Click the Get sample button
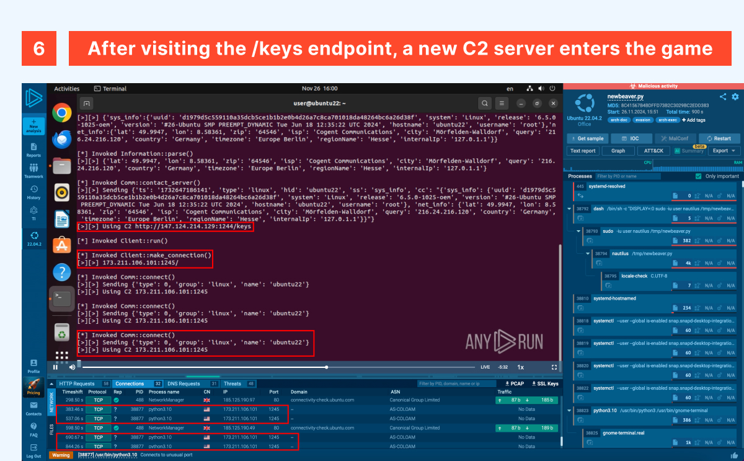The height and width of the screenshot is (461, 744). pyautogui.click(x=587, y=138)
